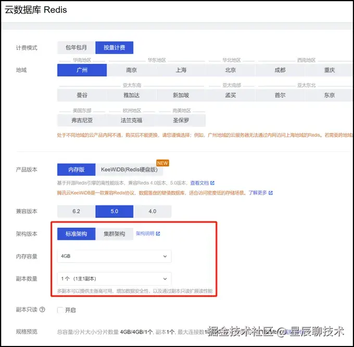Choose 标准架构 architecture
The width and height of the screenshot is (354, 347).
point(77,234)
